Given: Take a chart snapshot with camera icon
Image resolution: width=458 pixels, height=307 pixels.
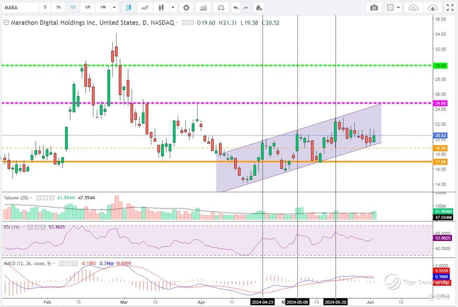Looking at the screenshot, I should click(x=374, y=8).
